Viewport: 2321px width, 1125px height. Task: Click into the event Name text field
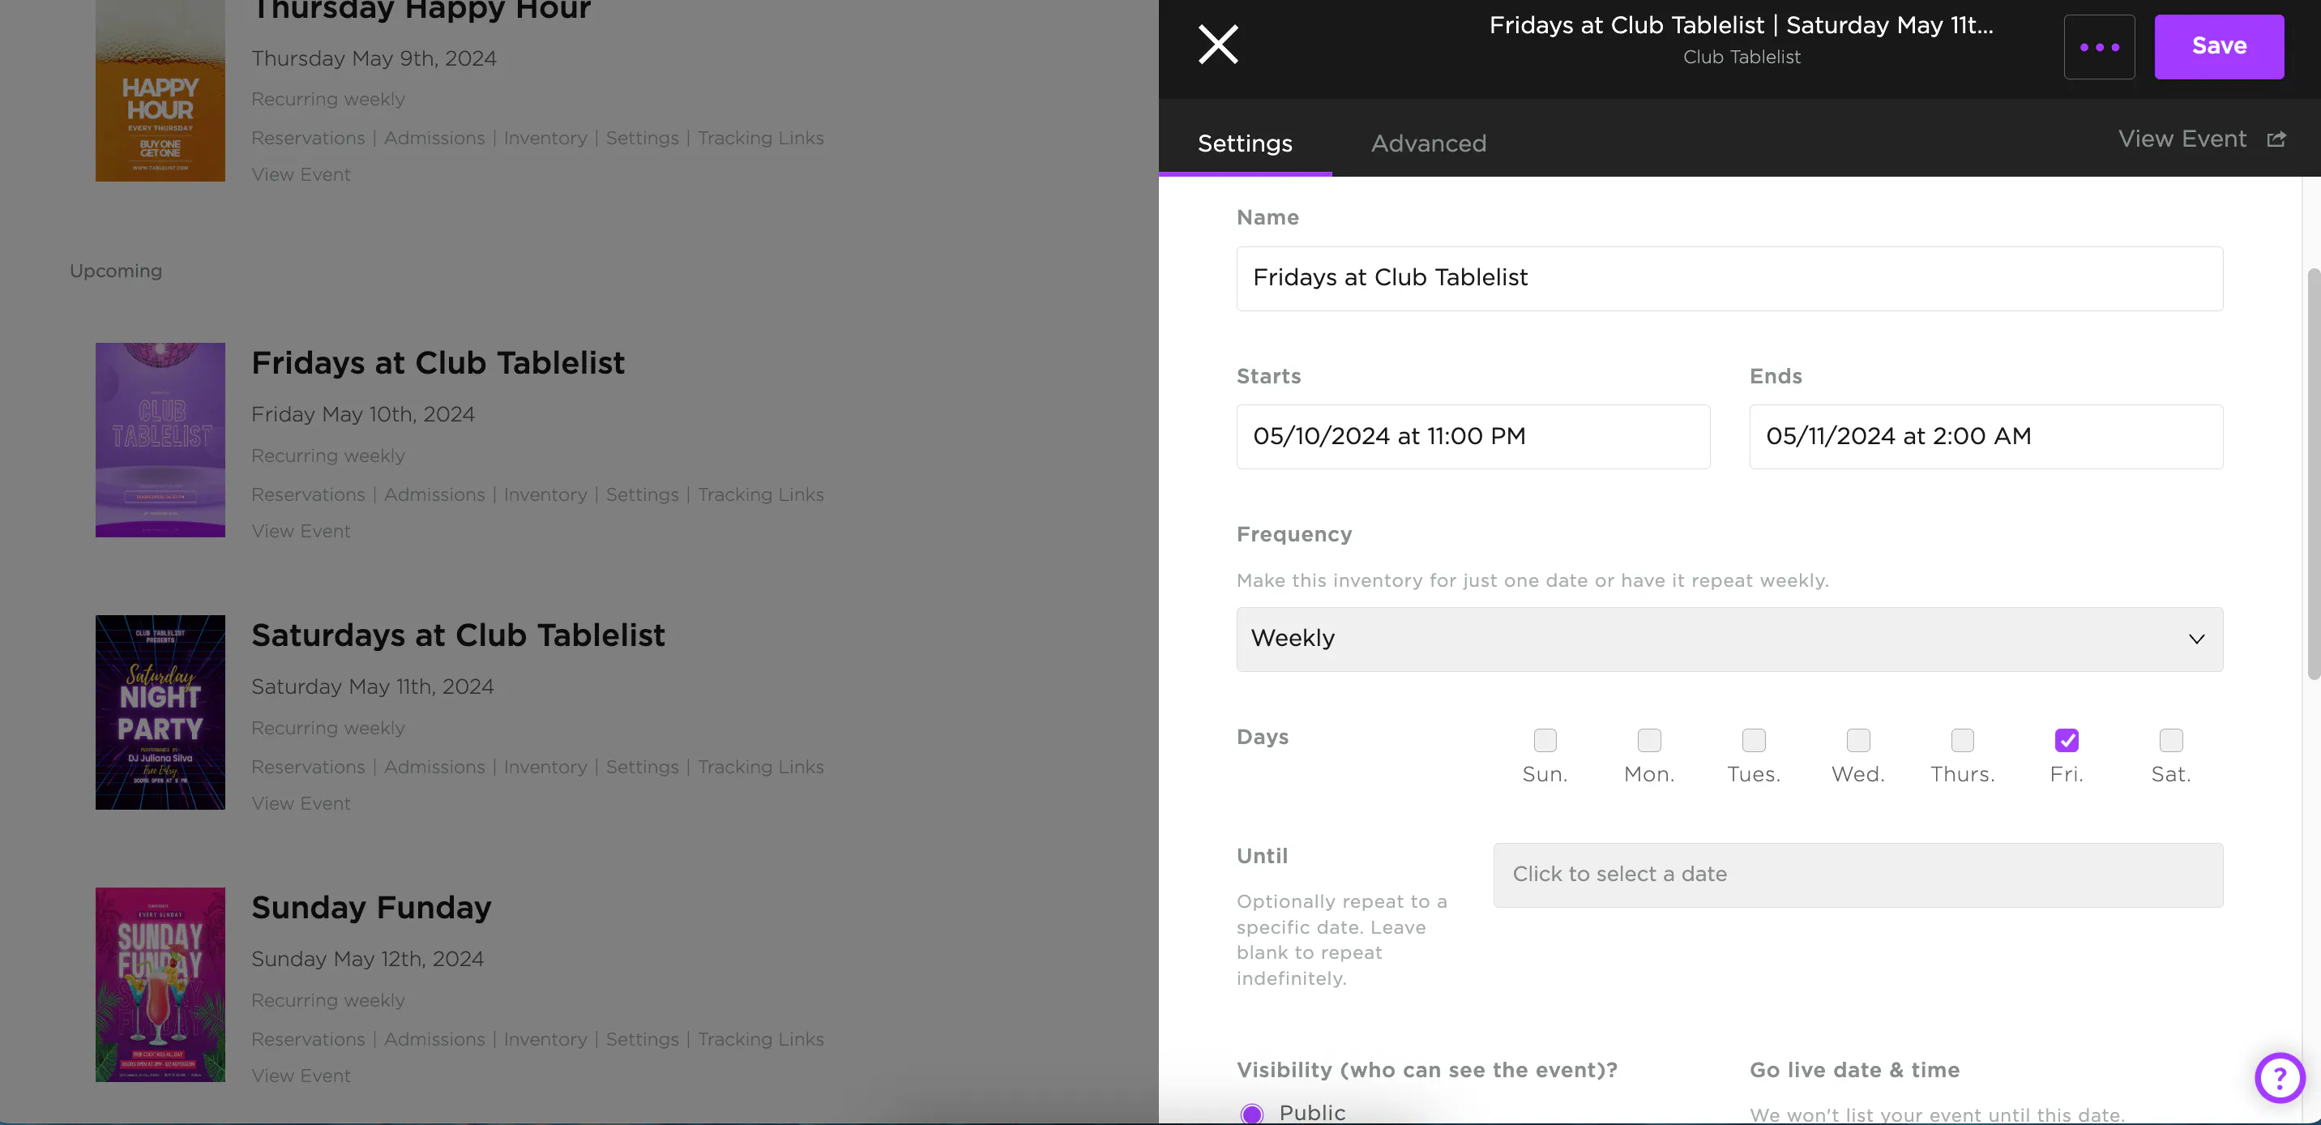point(1729,279)
